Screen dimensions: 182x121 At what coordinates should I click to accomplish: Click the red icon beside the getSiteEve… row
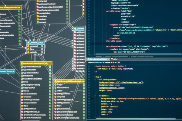pos(75,66)
